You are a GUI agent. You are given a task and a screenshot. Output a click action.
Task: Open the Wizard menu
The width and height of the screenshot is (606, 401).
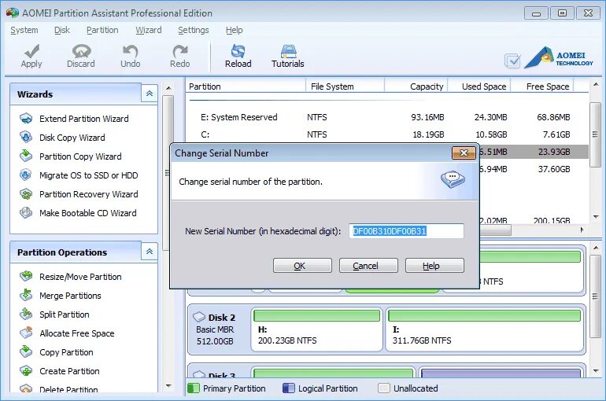149,30
